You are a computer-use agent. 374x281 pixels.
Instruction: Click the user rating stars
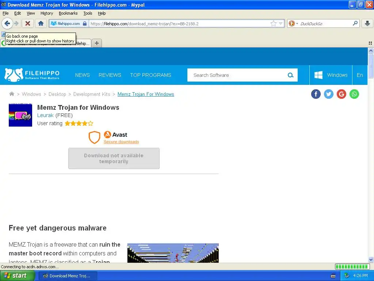[79, 123]
